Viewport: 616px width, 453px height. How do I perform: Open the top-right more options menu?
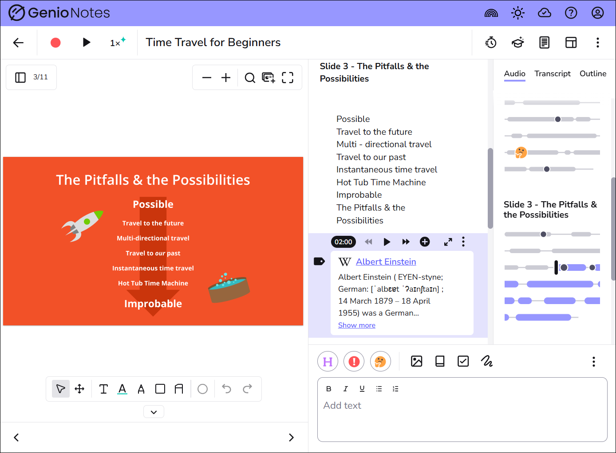point(597,43)
